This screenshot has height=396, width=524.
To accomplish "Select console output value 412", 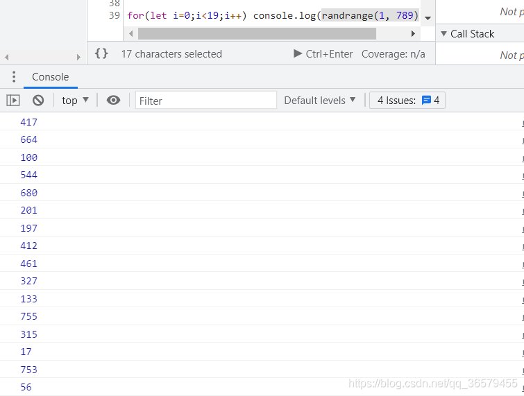I will click(28, 246).
